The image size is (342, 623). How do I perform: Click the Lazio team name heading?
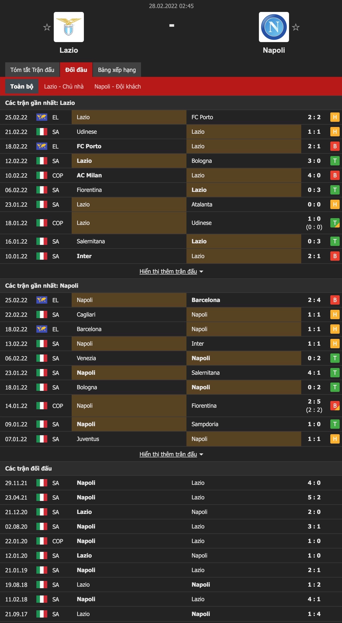[69, 50]
